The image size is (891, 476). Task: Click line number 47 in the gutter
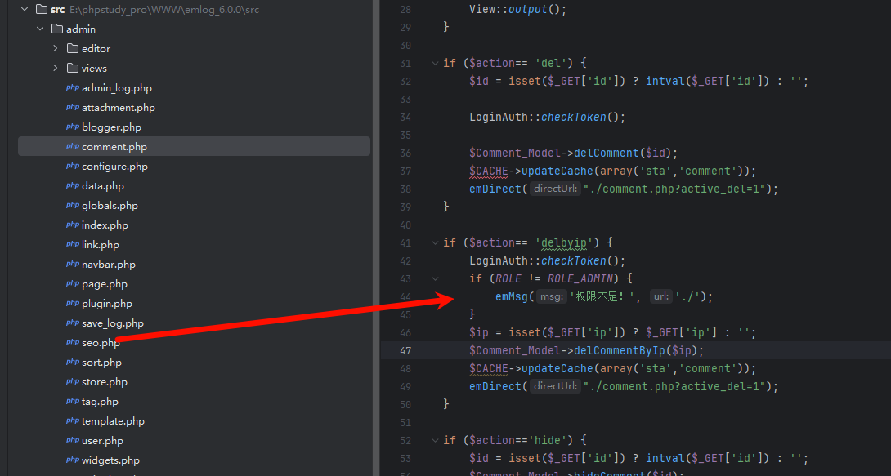pos(406,350)
